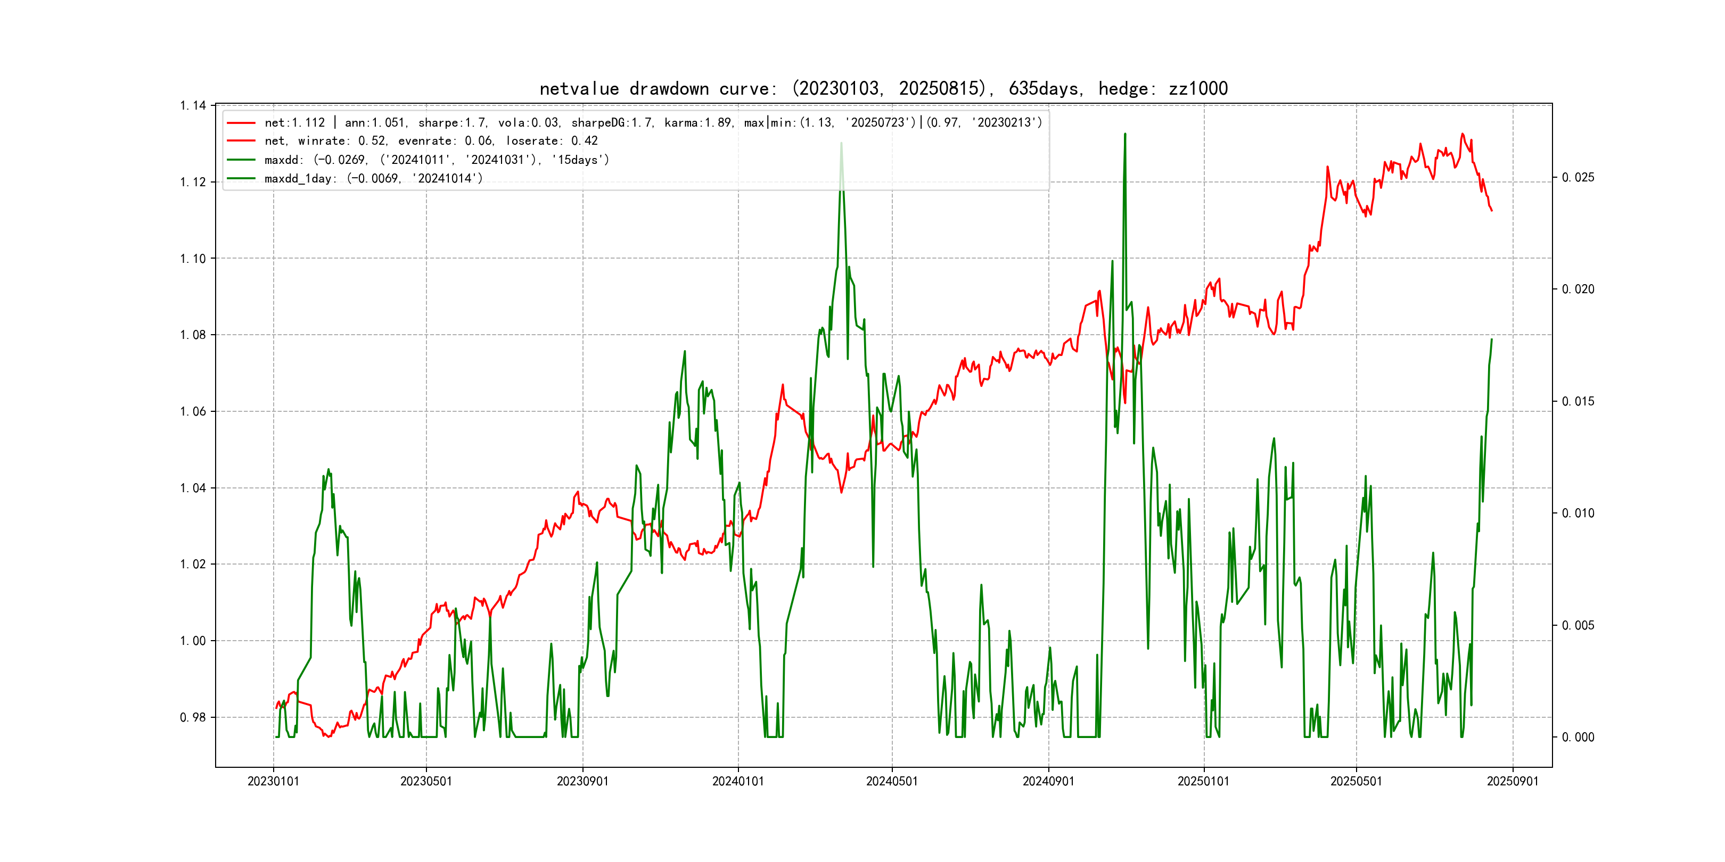
Task: Click the 0.000 right axis tick label
Action: point(1578,737)
